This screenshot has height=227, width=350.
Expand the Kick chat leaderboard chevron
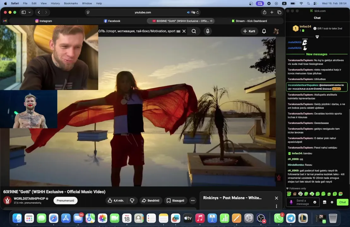[x=317, y=37]
